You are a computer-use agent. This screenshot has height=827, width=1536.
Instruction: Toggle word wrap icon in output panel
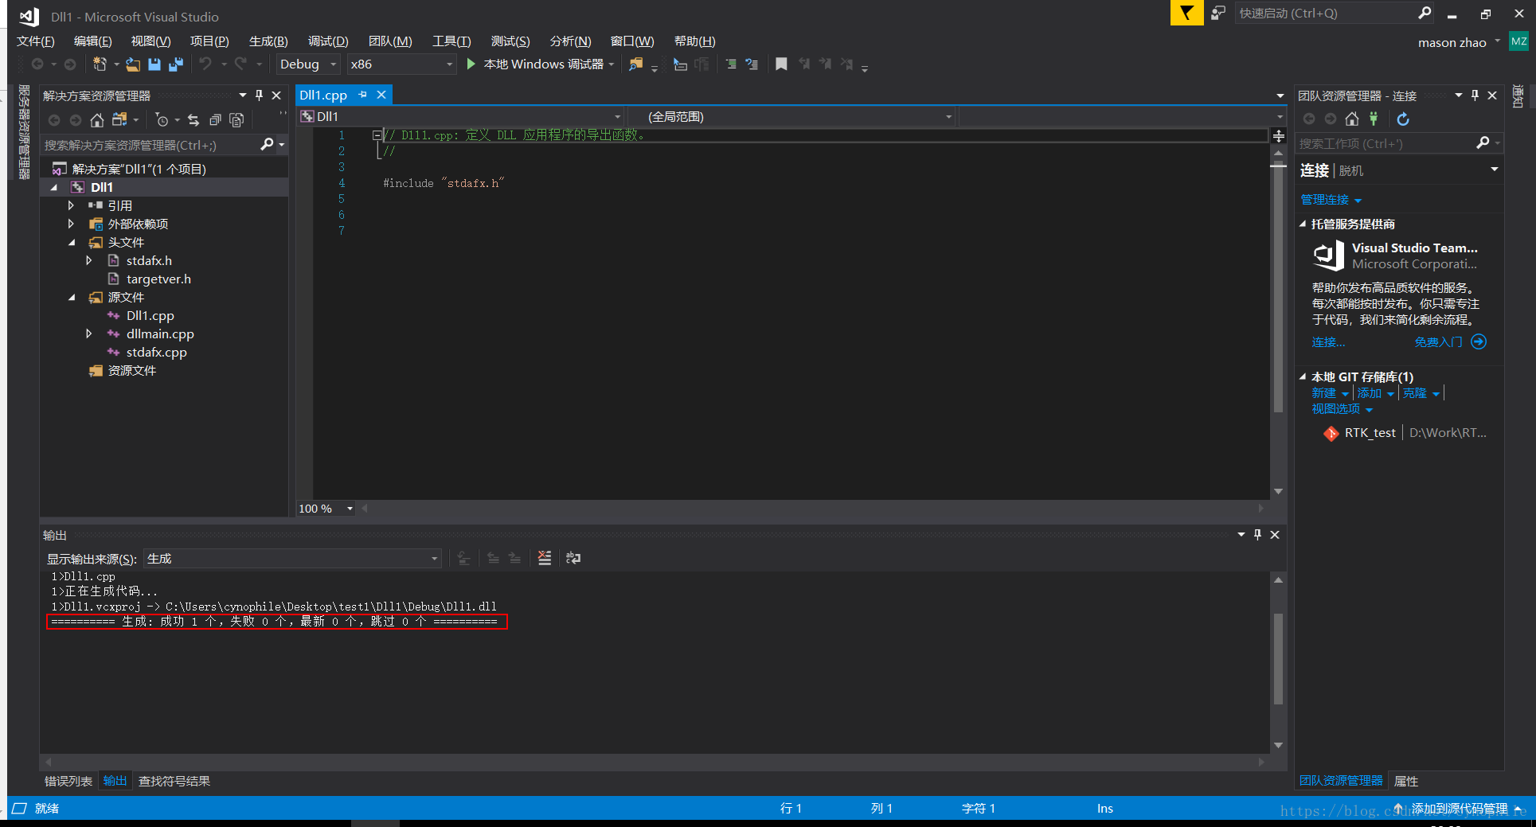pyautogui.click(x=573, y=558)
